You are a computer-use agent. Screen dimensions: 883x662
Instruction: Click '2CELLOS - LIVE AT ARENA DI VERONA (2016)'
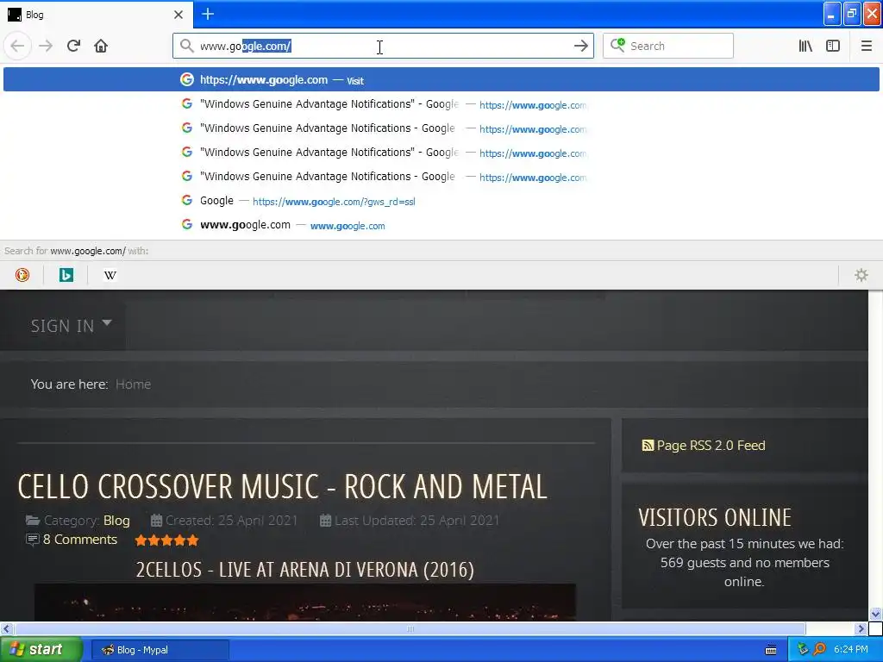(305, 569)
